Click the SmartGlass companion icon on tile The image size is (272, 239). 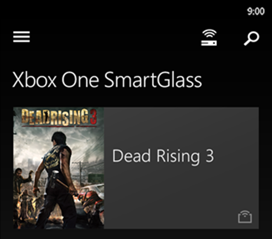[245, 217]
